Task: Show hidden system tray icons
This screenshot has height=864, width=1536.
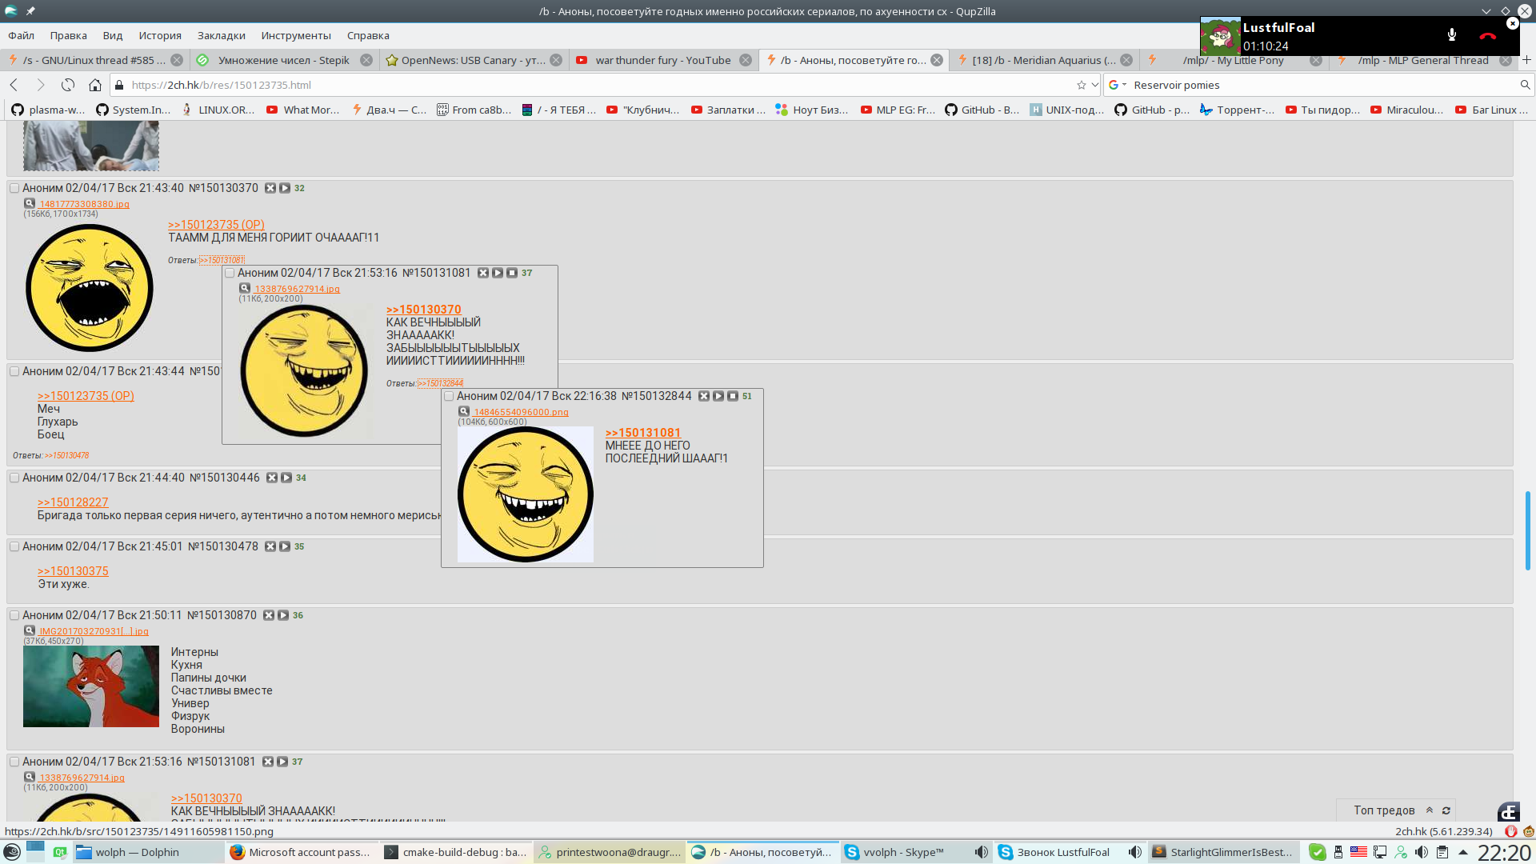Action: (x=1463, y=852)
